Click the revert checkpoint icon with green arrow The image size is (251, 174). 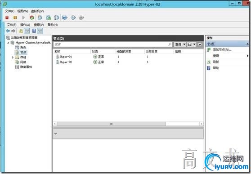click(x=48, y=18)
